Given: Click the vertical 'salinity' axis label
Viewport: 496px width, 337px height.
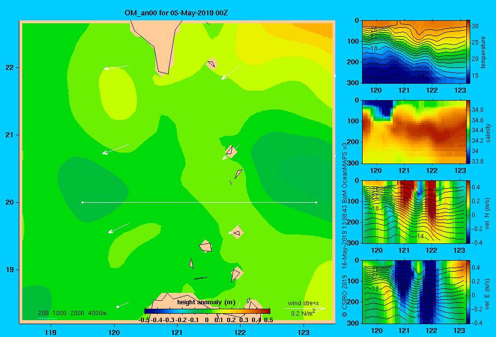Looking at the screenshot, I should coord(488,133).
